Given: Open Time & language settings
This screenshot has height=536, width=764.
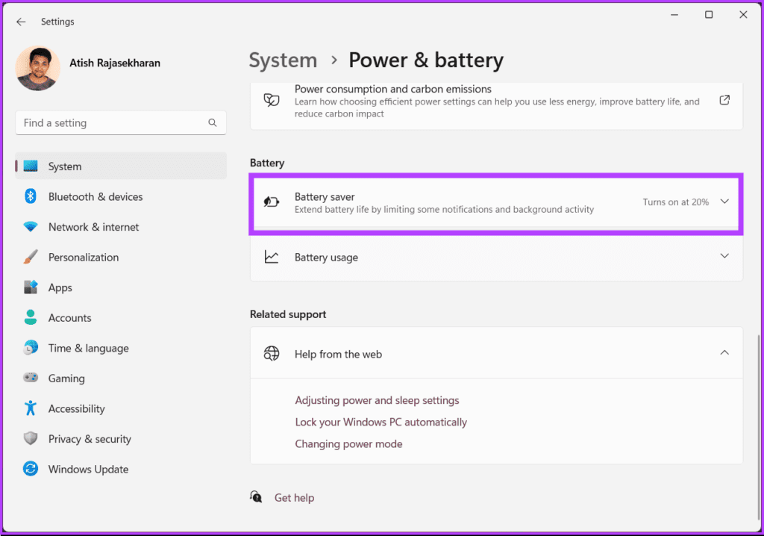Looking at the screenshot, I should click(x=121, y=348).
